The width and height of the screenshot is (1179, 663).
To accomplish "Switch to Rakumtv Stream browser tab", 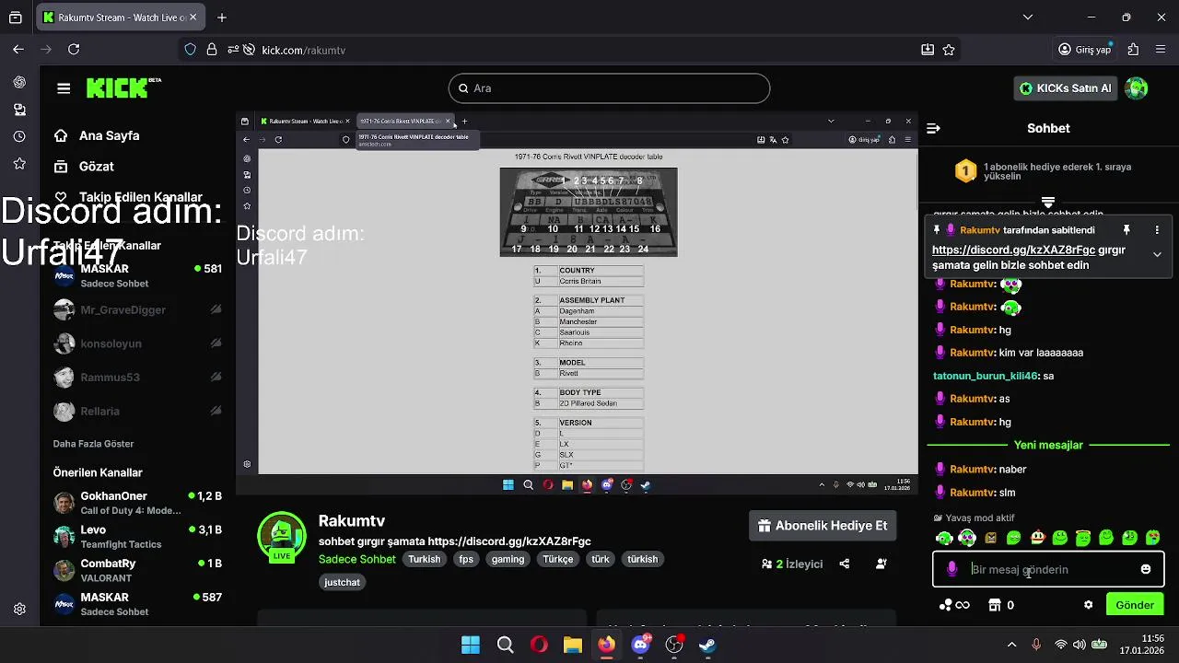I will 121,17.
